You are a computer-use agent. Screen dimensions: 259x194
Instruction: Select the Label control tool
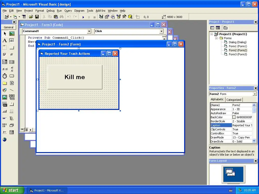click(5, 41)
